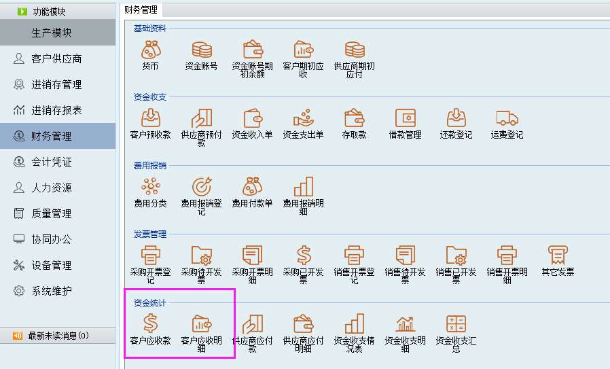
Task: Switch to the 财务管理 tab
Action: click(141, 10)
